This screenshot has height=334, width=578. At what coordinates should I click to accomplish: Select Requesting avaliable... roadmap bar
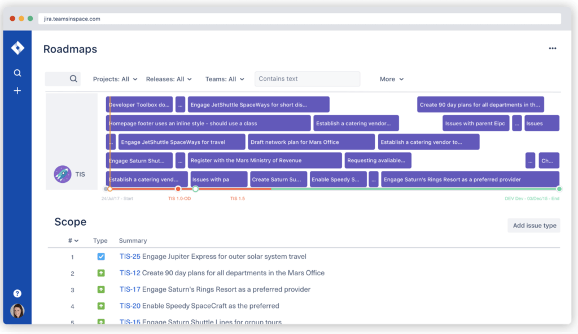pyautogui.click(x=378, y=160)
